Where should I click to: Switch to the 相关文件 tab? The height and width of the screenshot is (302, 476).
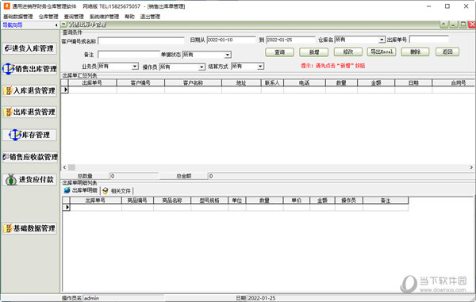[117, 191]
